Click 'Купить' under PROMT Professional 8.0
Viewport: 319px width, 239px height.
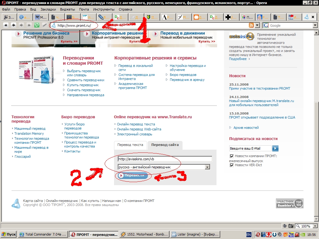69,41
